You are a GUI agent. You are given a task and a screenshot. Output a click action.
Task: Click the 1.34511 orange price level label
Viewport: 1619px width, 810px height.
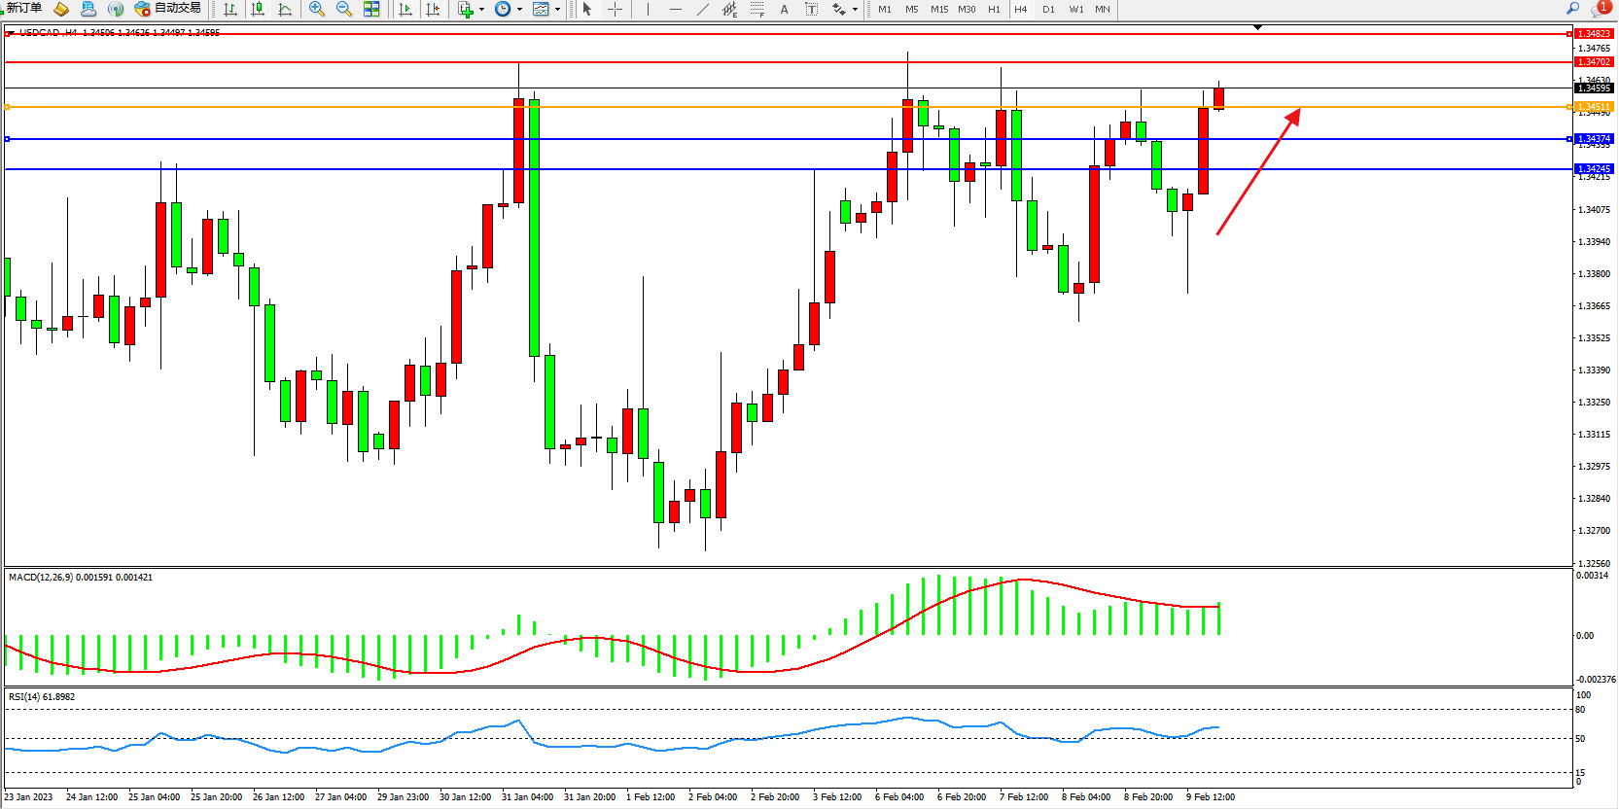(x=1594, y=107)
